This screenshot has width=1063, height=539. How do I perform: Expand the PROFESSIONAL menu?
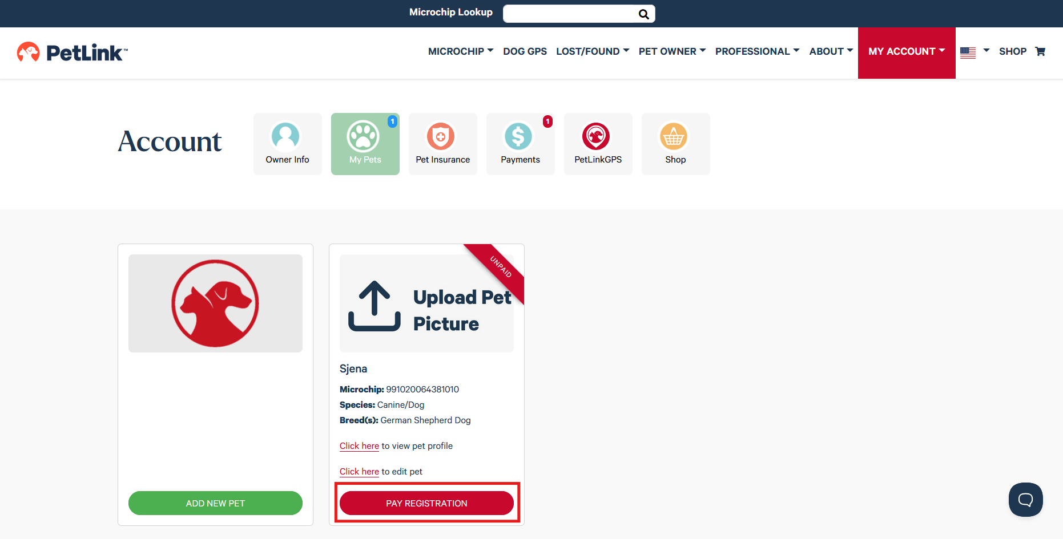[757, 51]
